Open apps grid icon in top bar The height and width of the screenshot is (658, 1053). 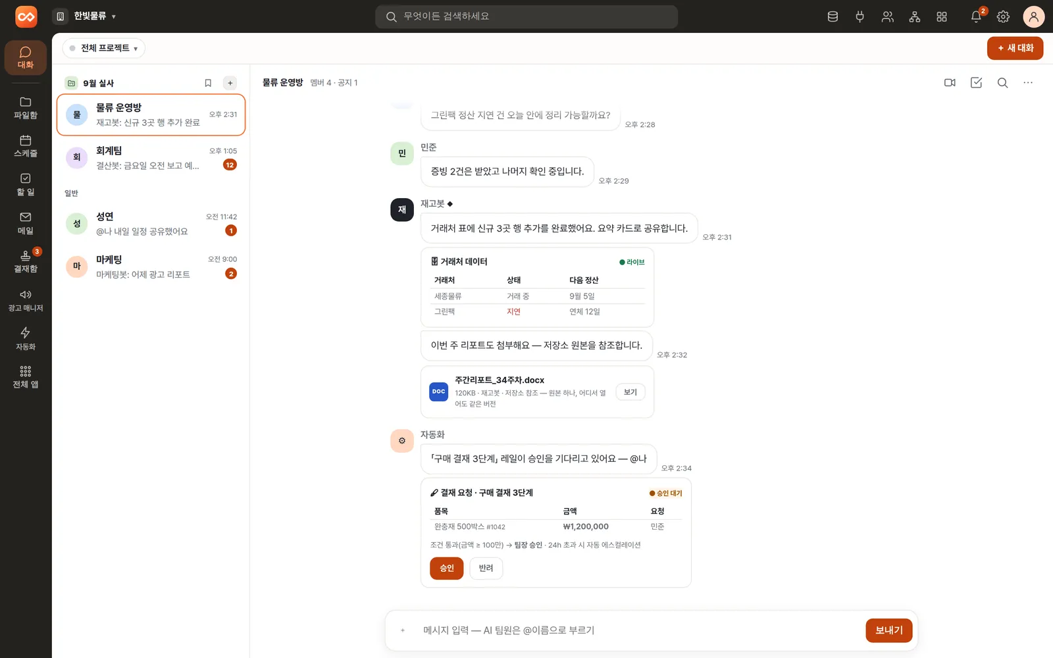click(942, 16)
